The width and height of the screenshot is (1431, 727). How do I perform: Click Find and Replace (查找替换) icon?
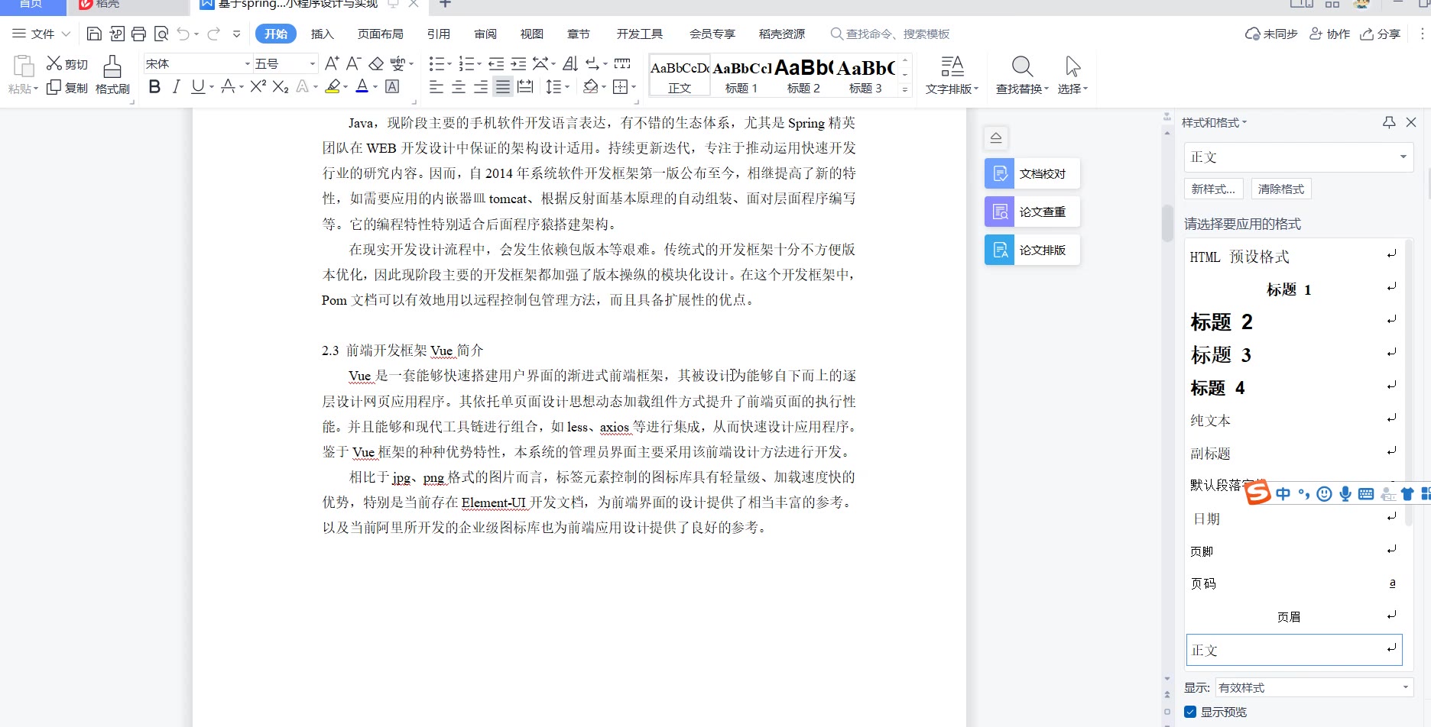pyautogui.click(x=1022, y=75)
